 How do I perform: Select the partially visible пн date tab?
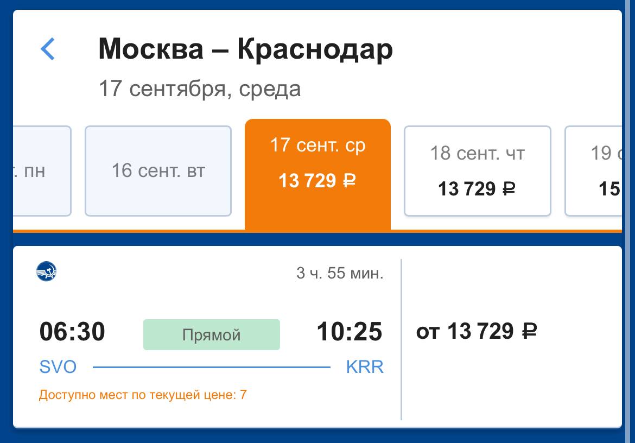pyautogui.click(x=42, y=171)
